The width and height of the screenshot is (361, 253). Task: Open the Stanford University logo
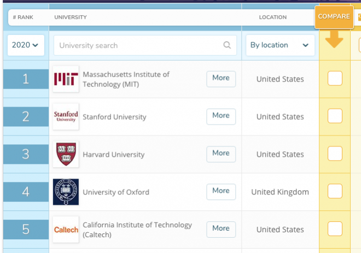pos(66,116)
